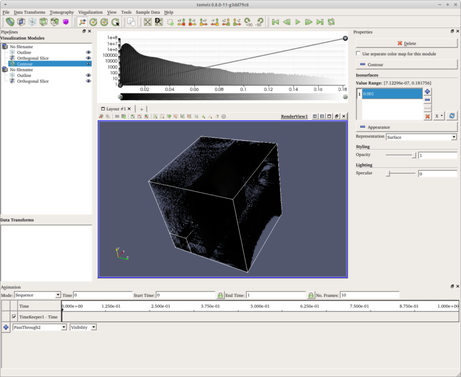
Task: Expand the PassThrough2 source dropdown
Action: pyautogui.click(x=39, y=327)
